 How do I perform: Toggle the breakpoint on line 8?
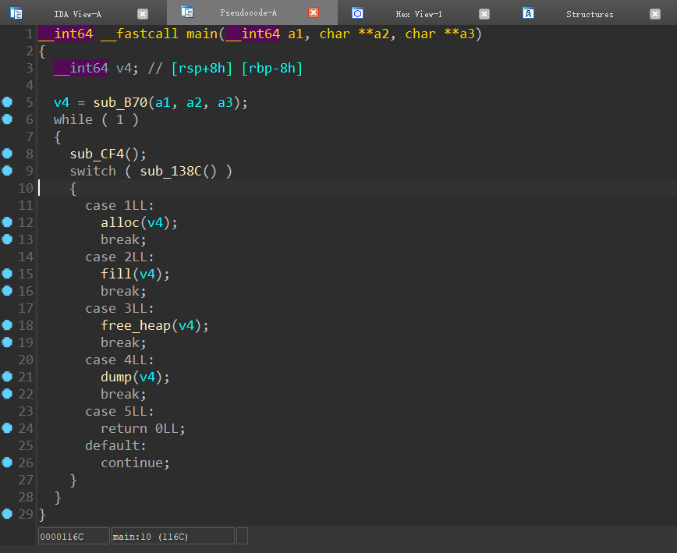(7, 154)
